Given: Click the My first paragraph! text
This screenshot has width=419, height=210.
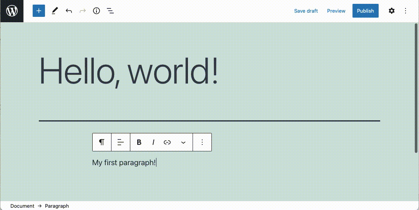Looking at the screenshot, I should click(x=124, y=162).
